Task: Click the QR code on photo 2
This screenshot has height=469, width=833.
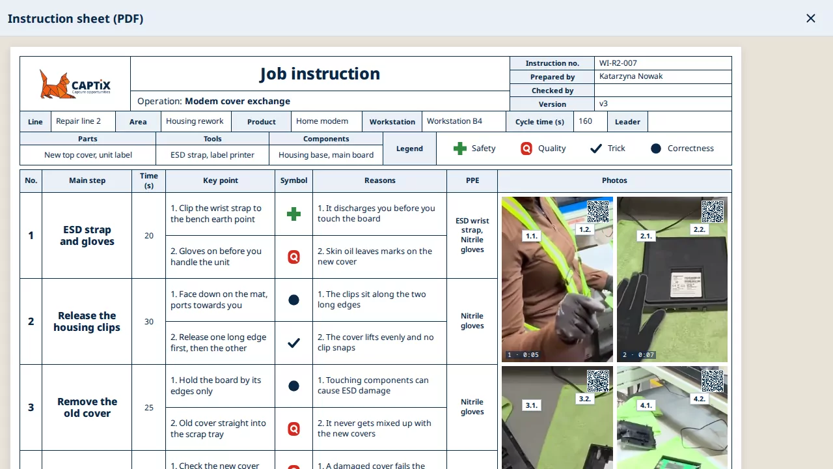Action: coord(713,211)
